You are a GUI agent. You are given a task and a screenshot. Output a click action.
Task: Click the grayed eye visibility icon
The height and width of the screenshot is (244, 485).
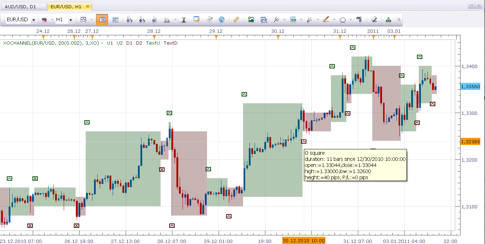pyautogui.click(x=210, y=20)
